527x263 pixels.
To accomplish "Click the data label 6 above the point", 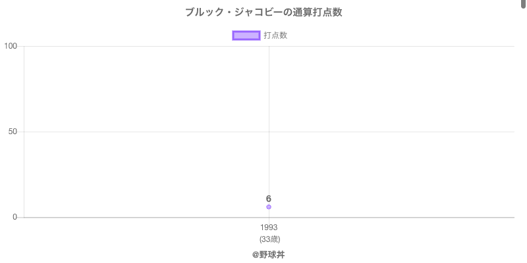I will click(x=269, y=199).
